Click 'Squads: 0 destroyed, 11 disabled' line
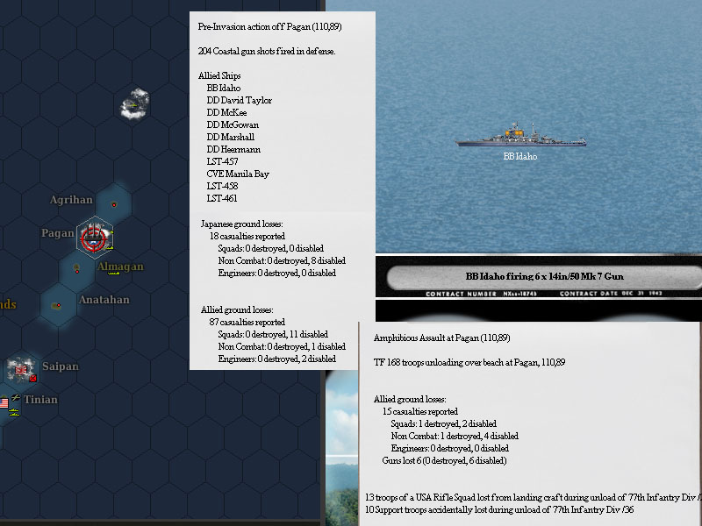 coord(273,335)
